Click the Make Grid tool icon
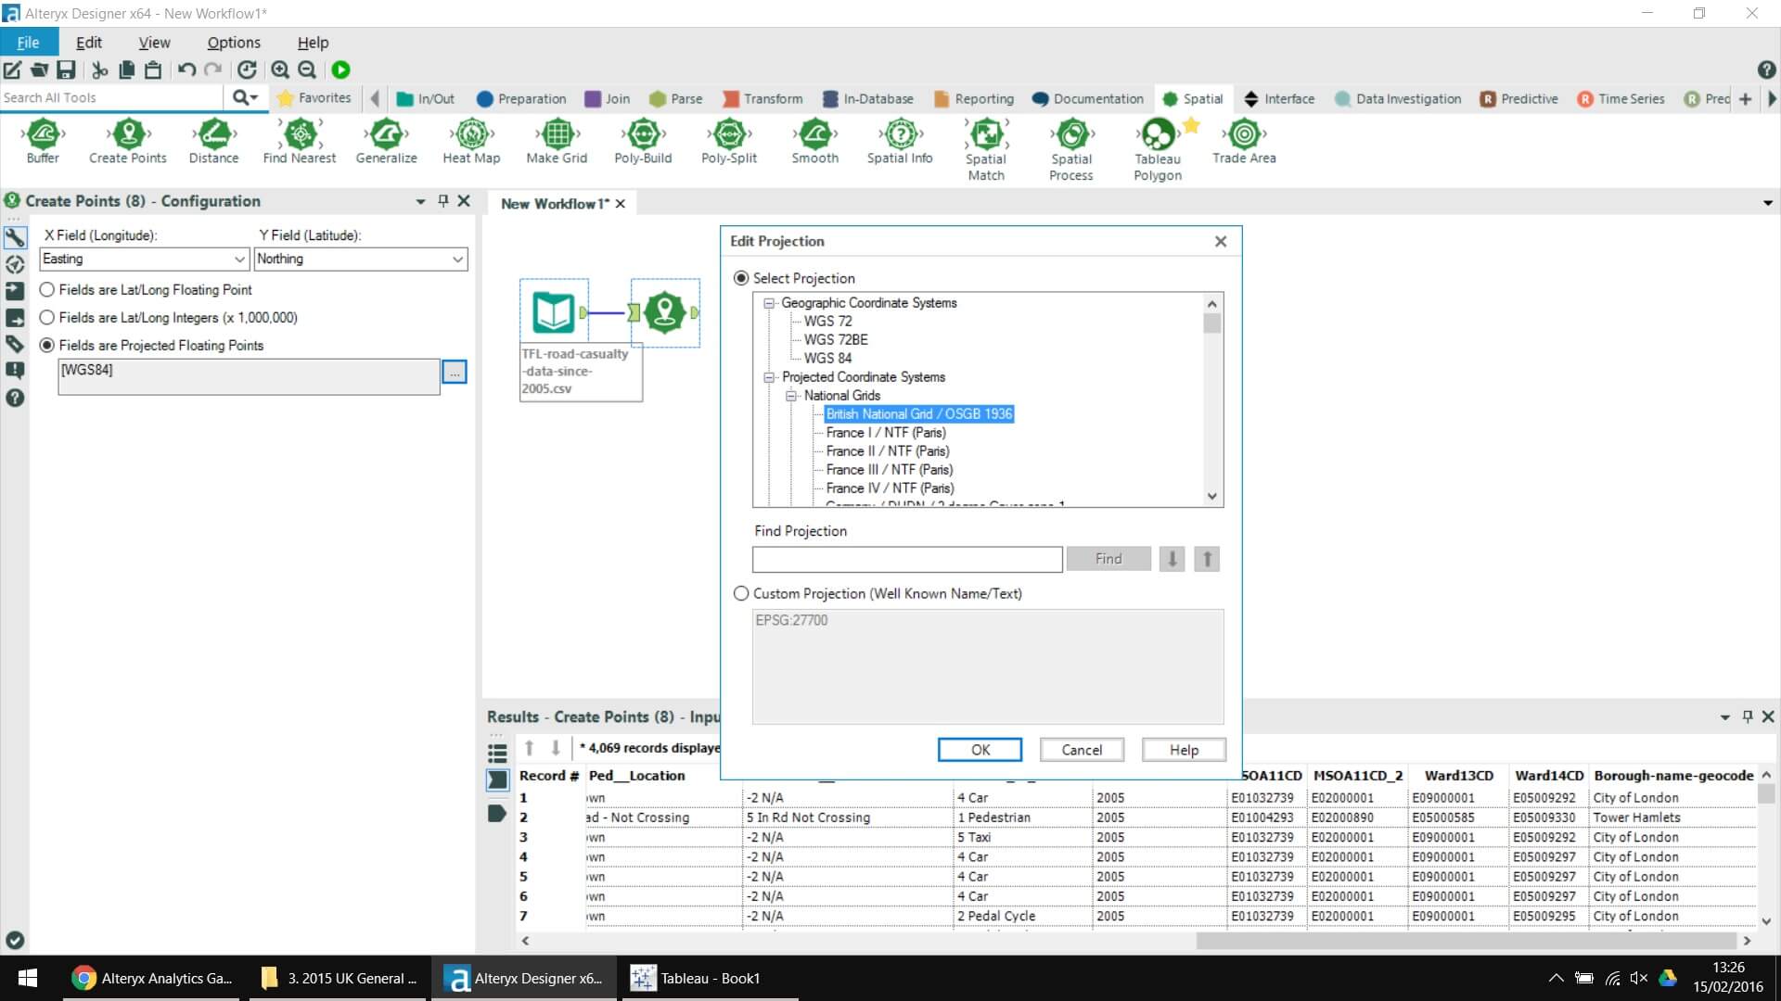Viewport: 1781px width, 1001px height. click(557, 135)
